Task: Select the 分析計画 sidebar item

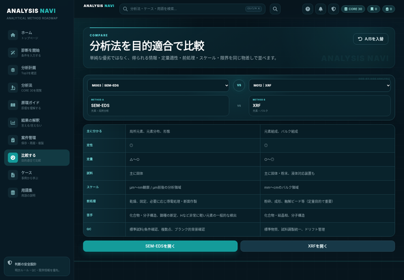Action: (x=37, y=70)
